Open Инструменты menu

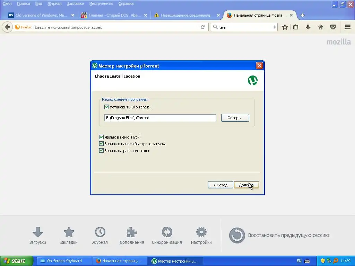(101, 3)
